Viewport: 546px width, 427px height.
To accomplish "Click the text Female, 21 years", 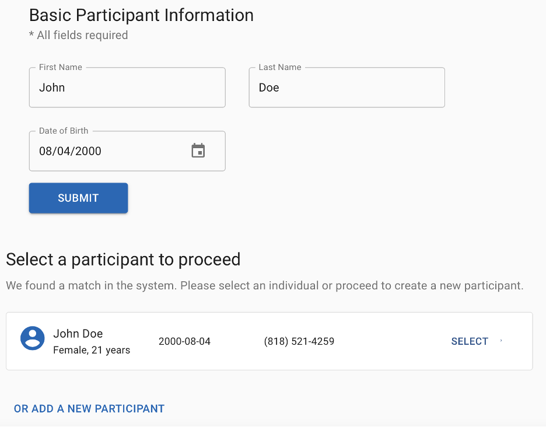I will pos(92,352).
